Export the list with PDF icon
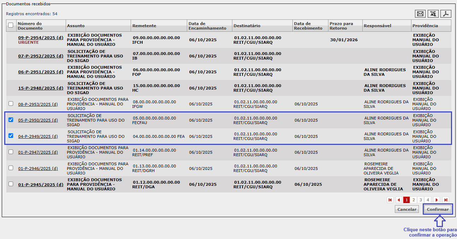This screenshot has height=239, width=457. point(446,14)
